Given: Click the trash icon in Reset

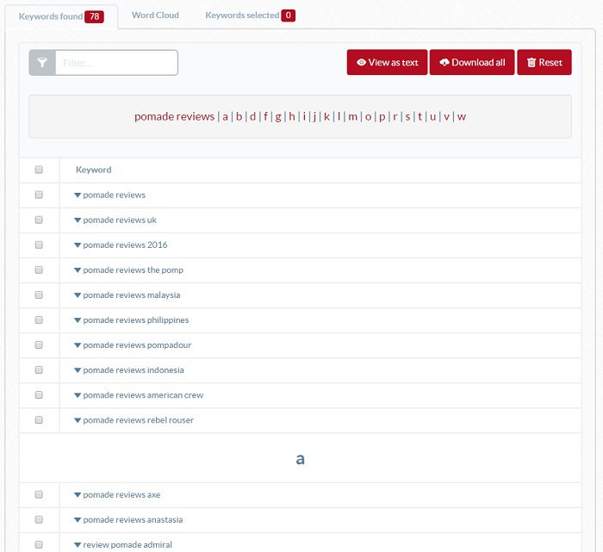Looking at the screenshot, I should (x=532, y=63).
